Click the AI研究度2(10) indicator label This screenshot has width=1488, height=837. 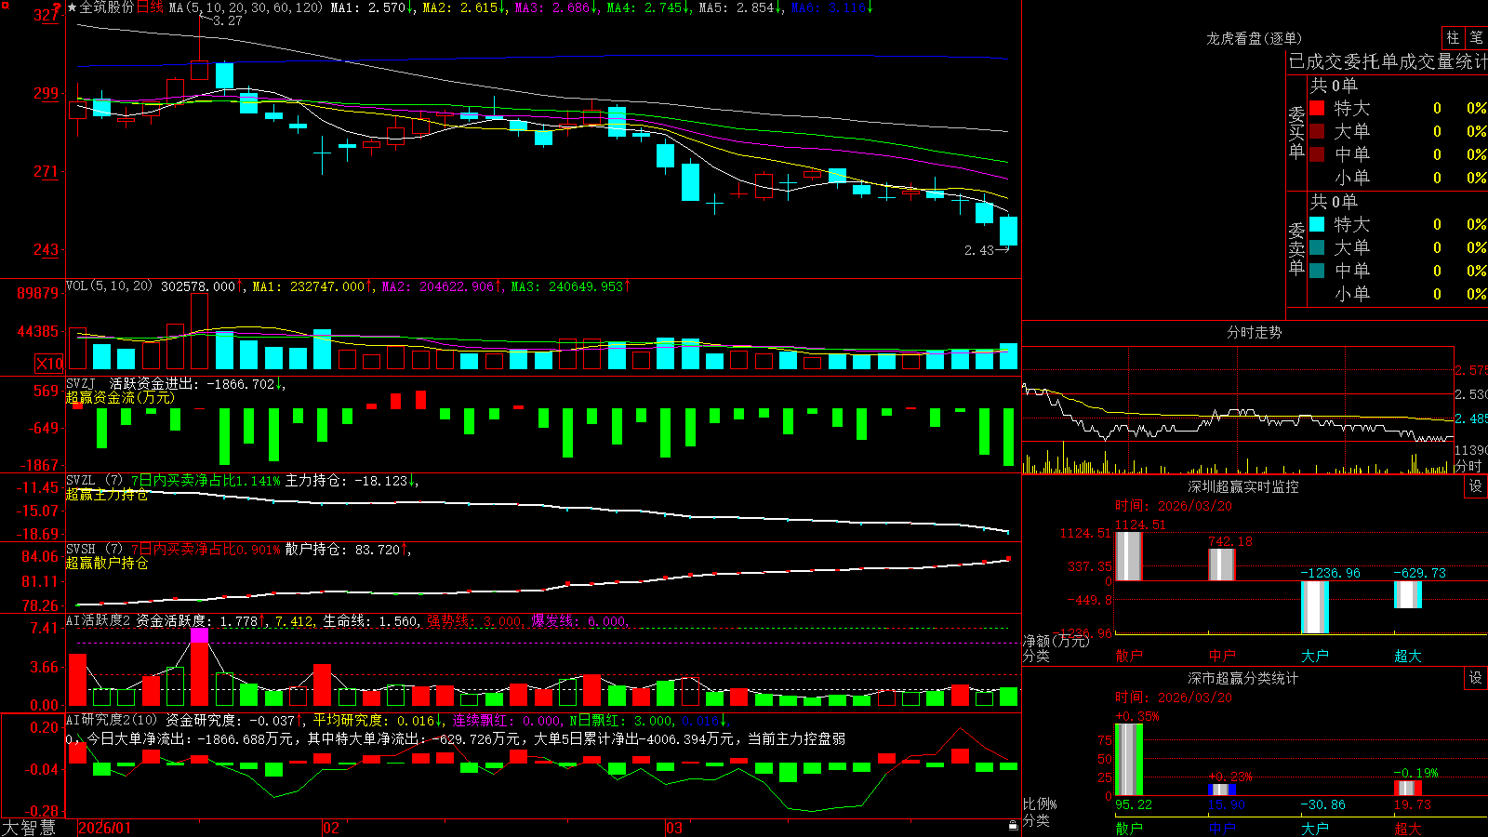click(112, 720)
